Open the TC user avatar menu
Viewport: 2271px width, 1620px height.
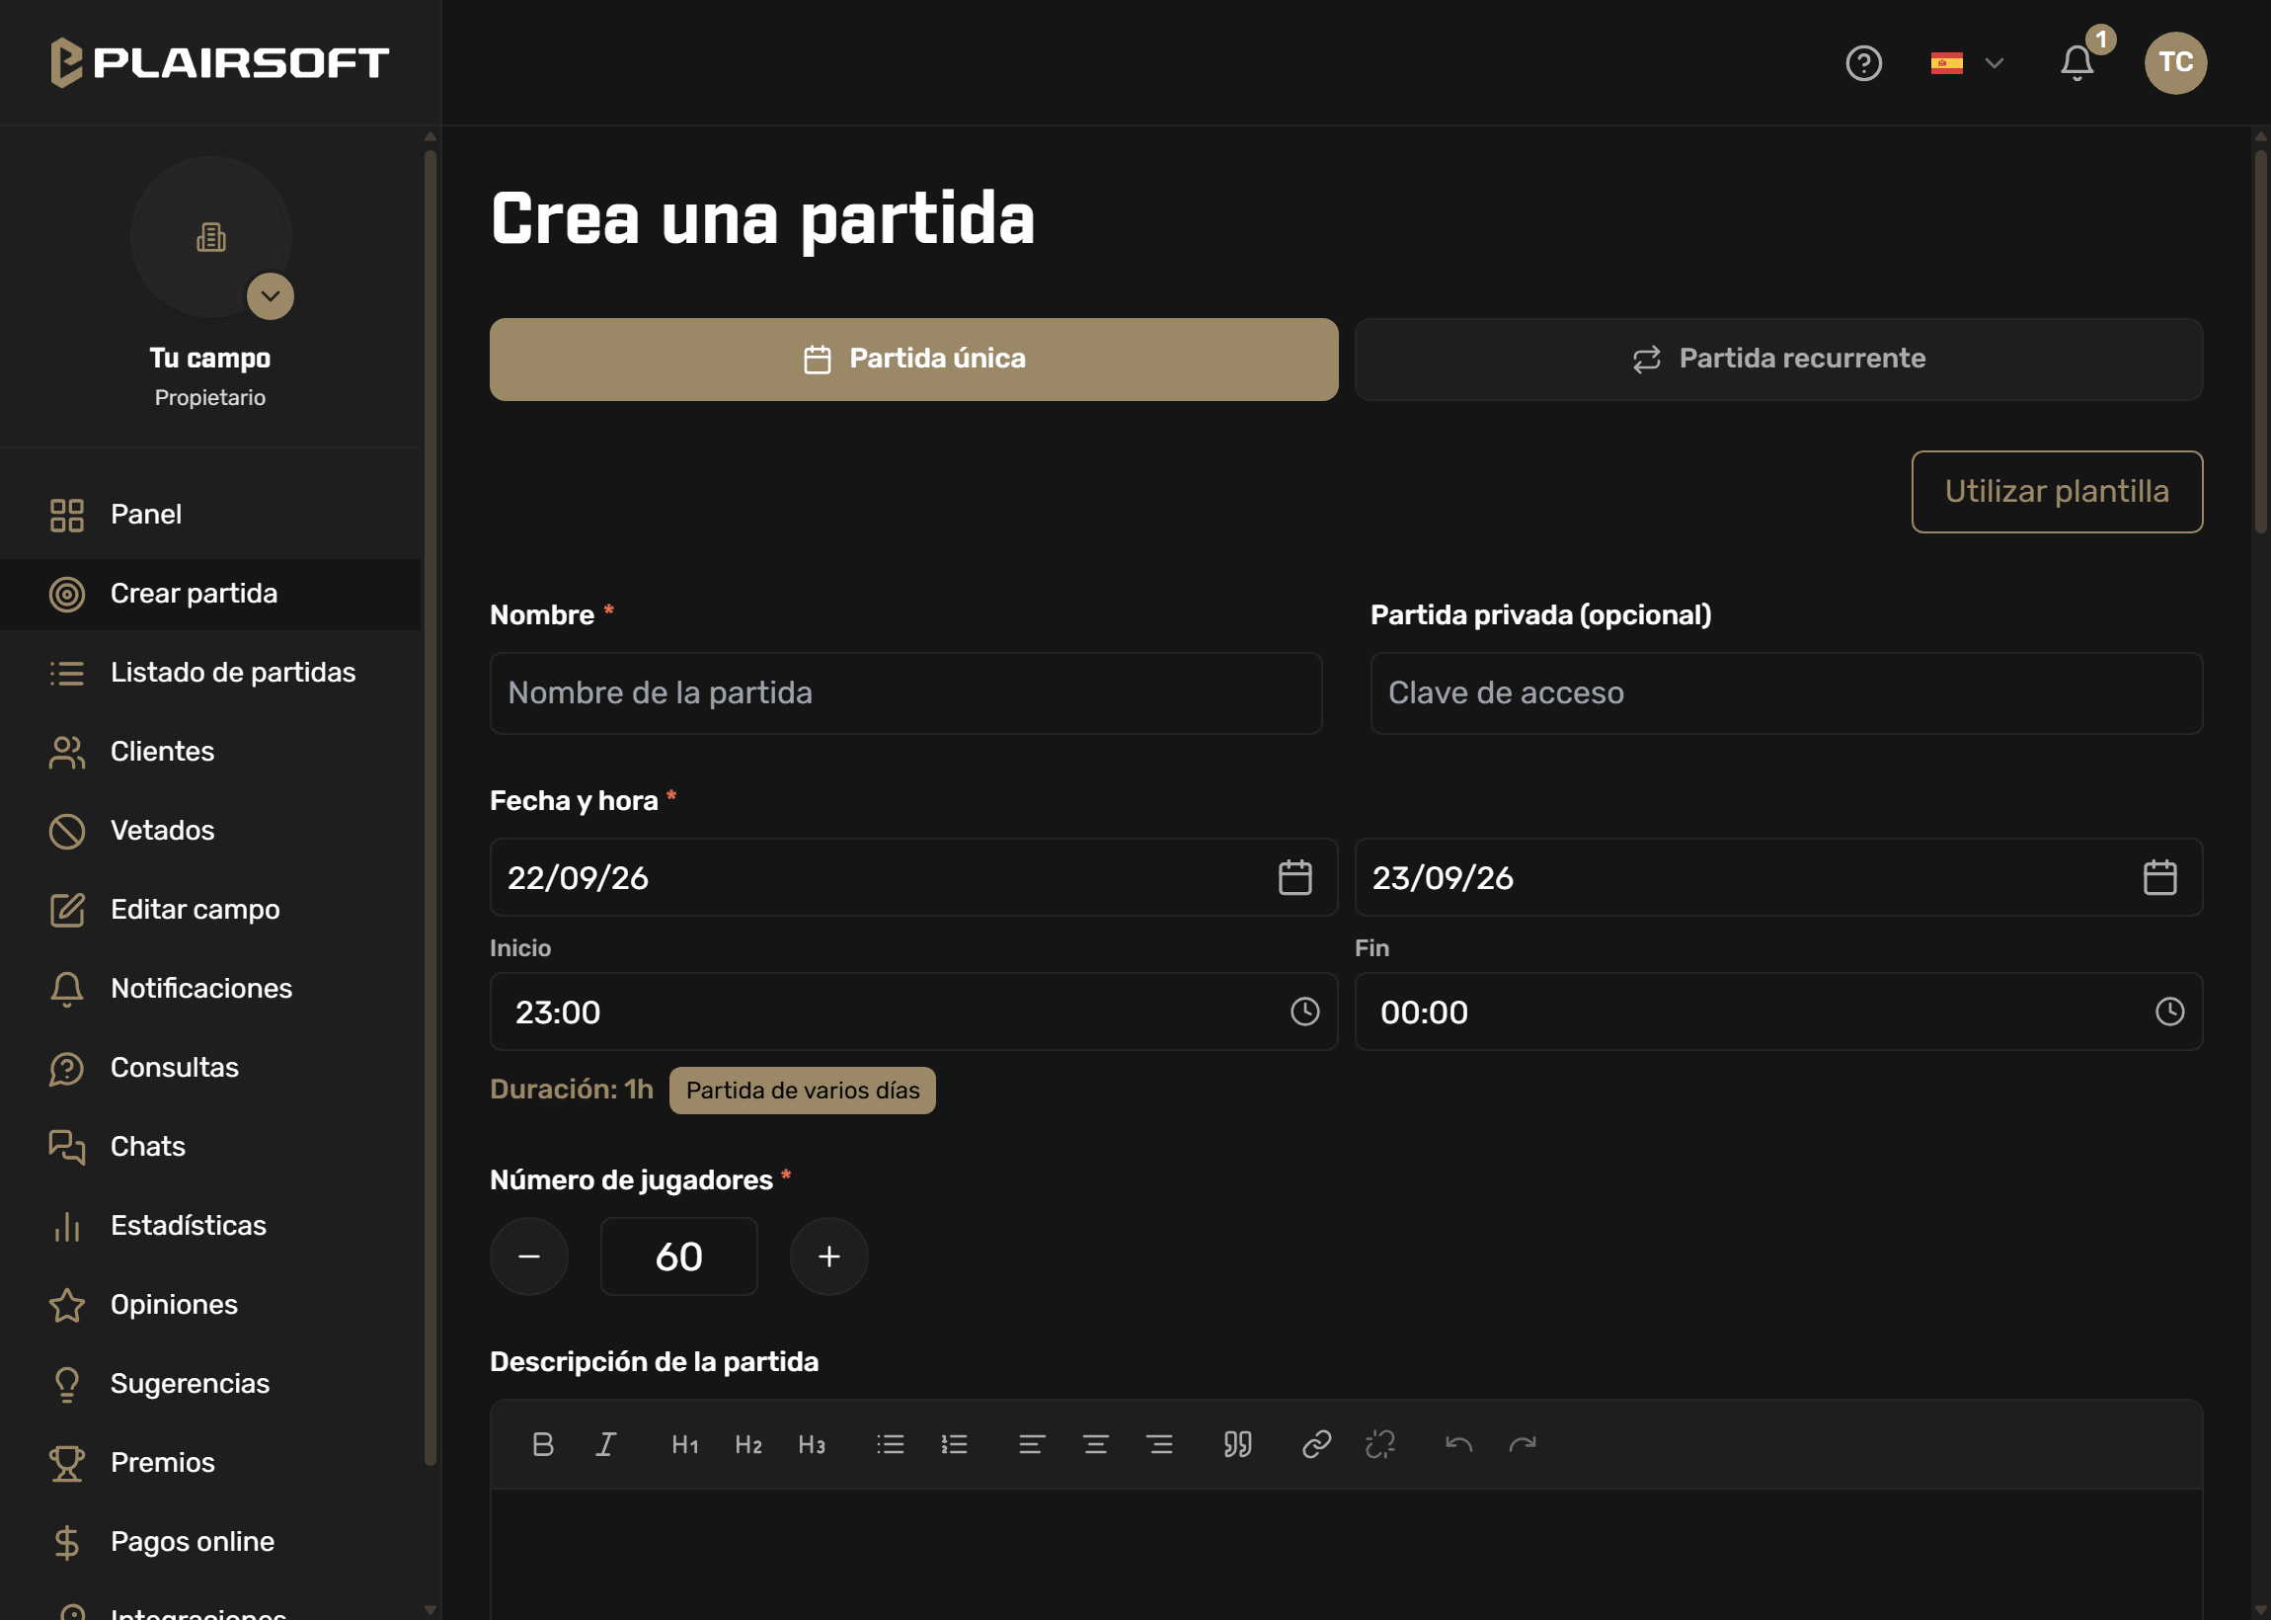coord(2175,63)
